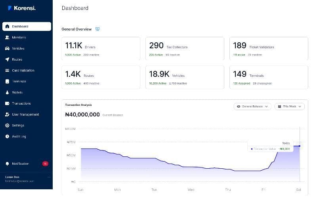Click the Settings gear icon
The width and height of the screenshot is (317, 198).
click(7, 125)
